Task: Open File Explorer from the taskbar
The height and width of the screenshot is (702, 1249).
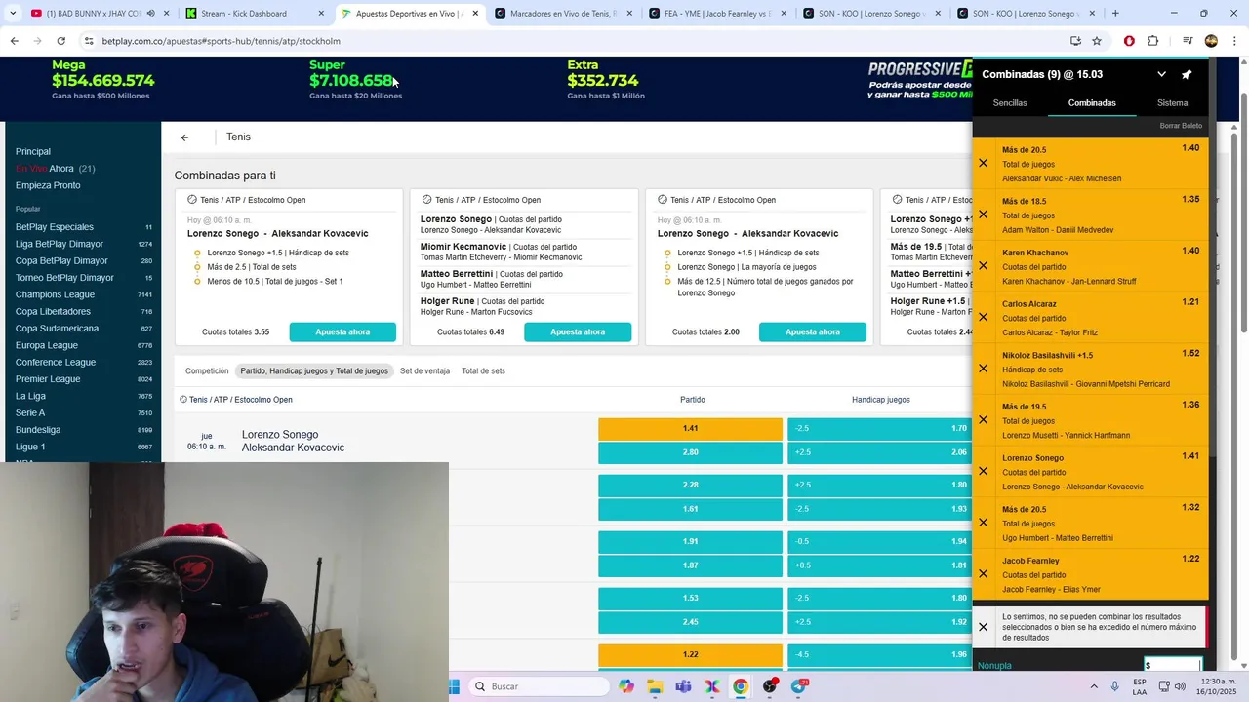Action: coord(655,686)
